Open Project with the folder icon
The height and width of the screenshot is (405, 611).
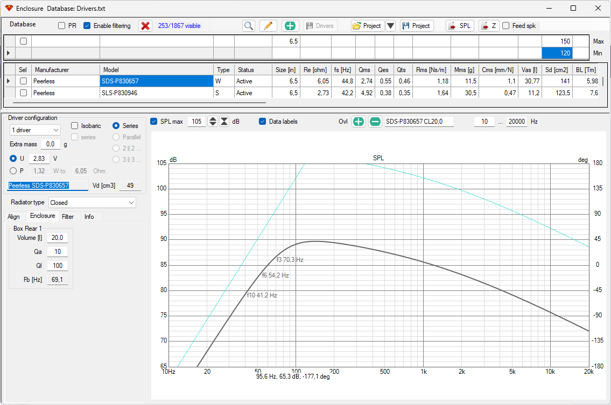(368, 26)
